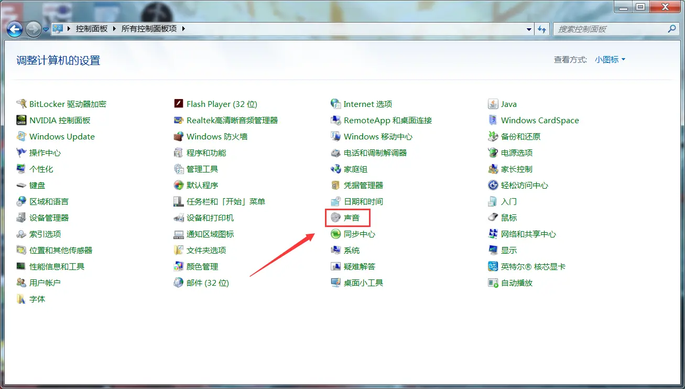685x389 pixels.
Task: Click the 电源选项 battery icon
Action: coord(493,153)
